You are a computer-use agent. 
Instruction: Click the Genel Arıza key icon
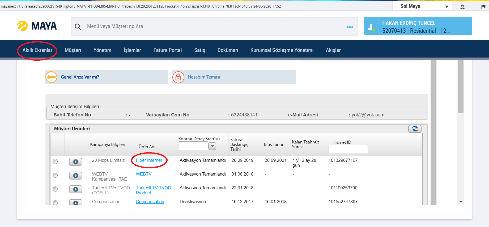click(51, 77)
